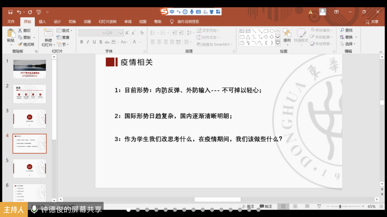The image size is (387, 217).
Task: Select the oval shape in shapes gallery
Action: tap(272, 31)
